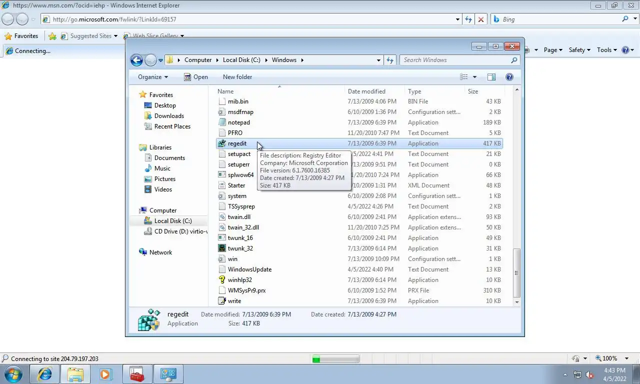Select the winhlp32 help icon
640x384 pixels.
point(222,280)
